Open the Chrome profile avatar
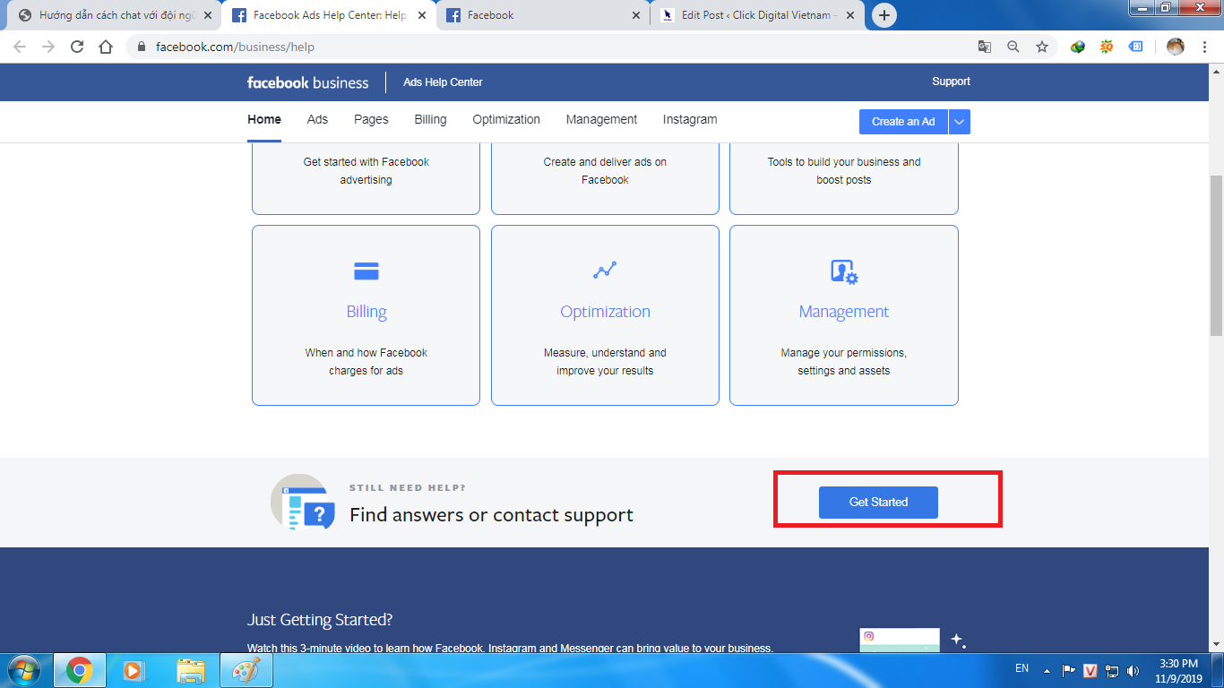 [x=1176, y=47]
